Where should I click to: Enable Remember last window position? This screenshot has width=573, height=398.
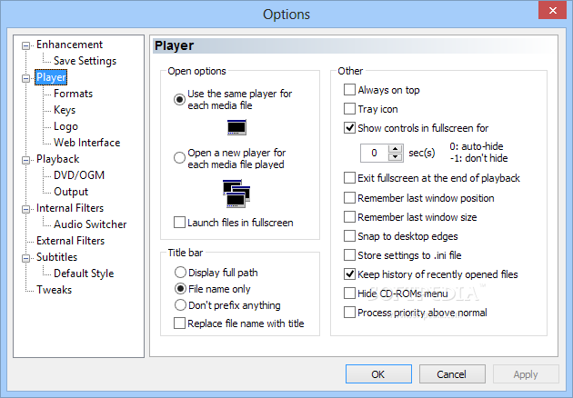coord(349,198)
